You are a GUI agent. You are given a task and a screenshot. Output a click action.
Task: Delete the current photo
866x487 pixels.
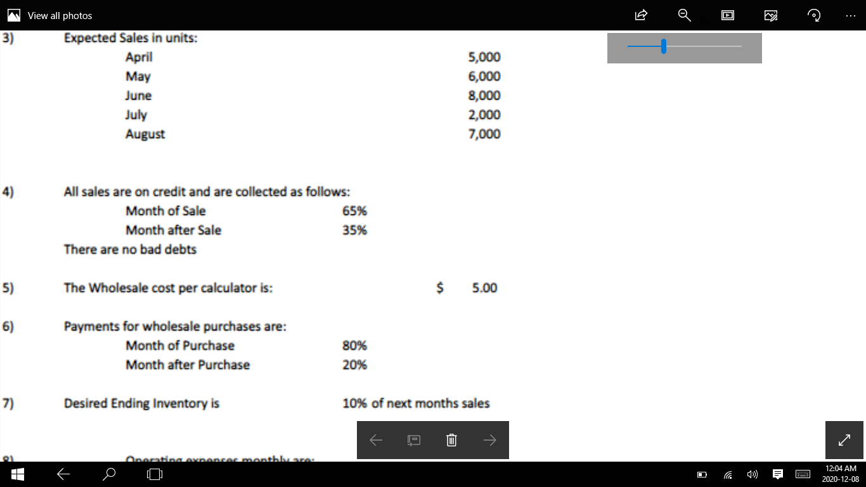coord(451,439)
